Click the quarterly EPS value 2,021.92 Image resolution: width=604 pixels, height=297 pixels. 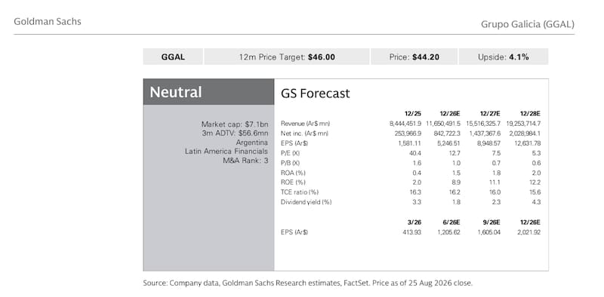[x=528, y=232]
